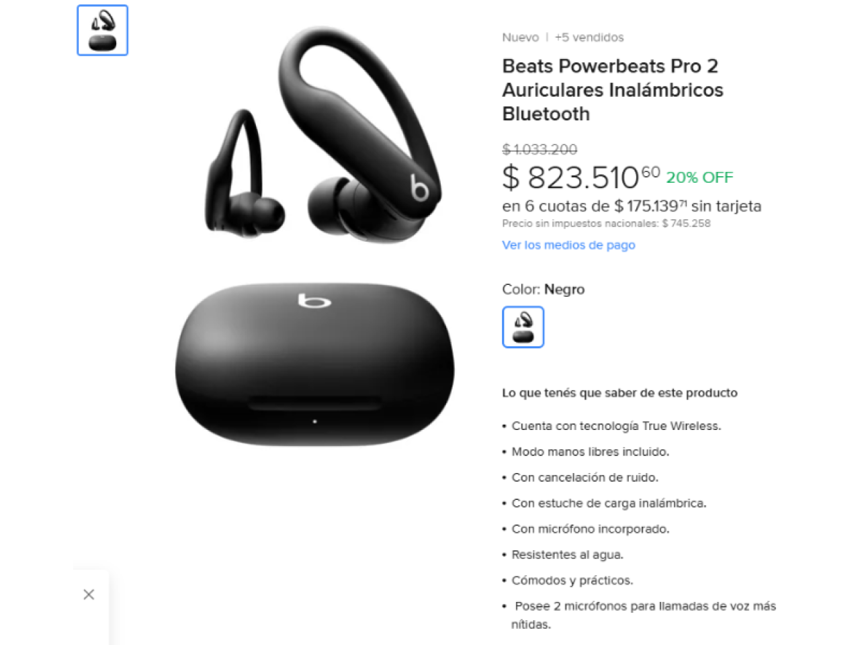Click 'Con cancelación de ruido' bullet
Viewport: 860px width, 645px height.
pos(585,478)
